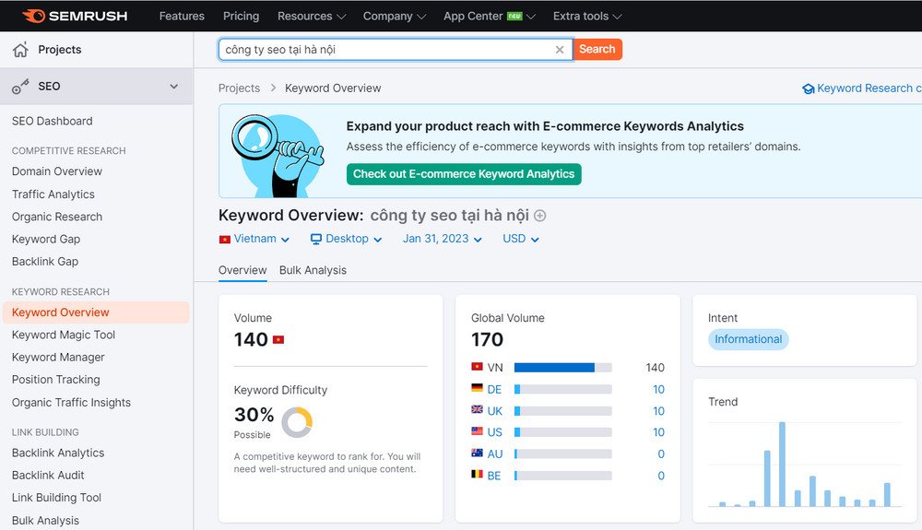
Task: Open Domain Overview in sidebar
Action: coord(57,171)
